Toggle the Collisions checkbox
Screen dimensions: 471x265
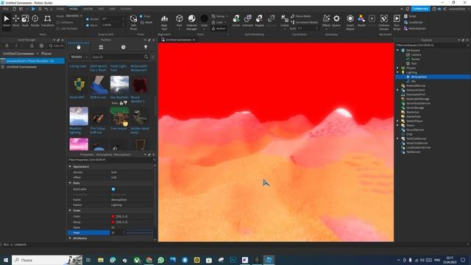(58, 22)
